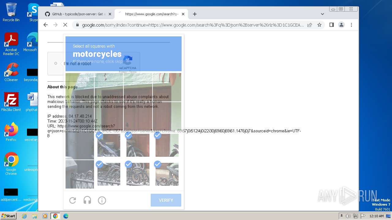The height and width of the screenshot is (220, 392).
Task: Click the address bar URL field
Action: (x=193, y=25)
